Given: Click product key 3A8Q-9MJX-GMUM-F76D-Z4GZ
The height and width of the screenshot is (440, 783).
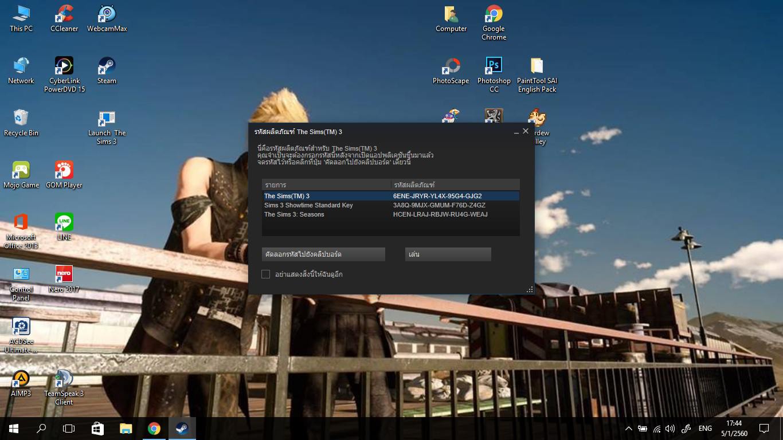Looking at the screenshot, I should click(439, 205).
